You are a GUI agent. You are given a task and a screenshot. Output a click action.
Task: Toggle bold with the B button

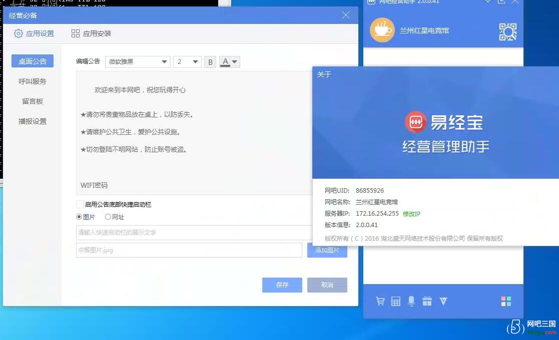[x=210, y=62]
